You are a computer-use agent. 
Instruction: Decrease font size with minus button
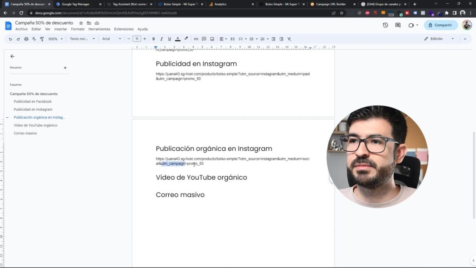(129, 39)
